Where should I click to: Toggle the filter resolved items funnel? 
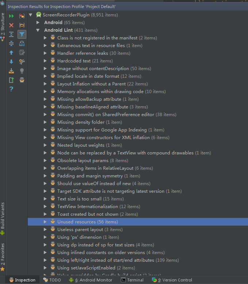point(22,34)
